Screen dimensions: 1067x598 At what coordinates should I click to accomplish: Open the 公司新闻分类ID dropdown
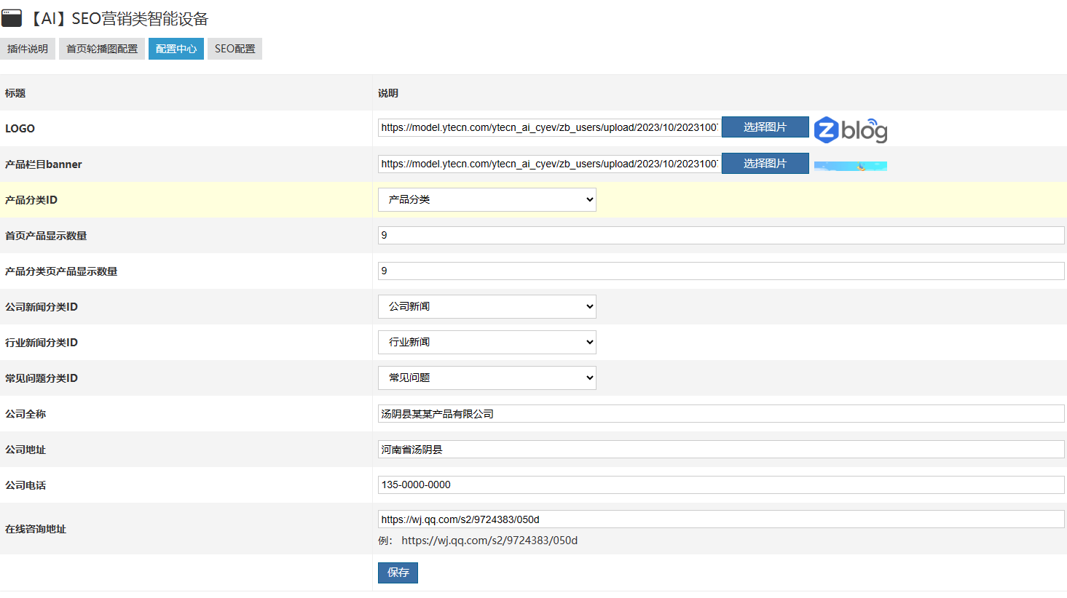[x=487, y=306]
